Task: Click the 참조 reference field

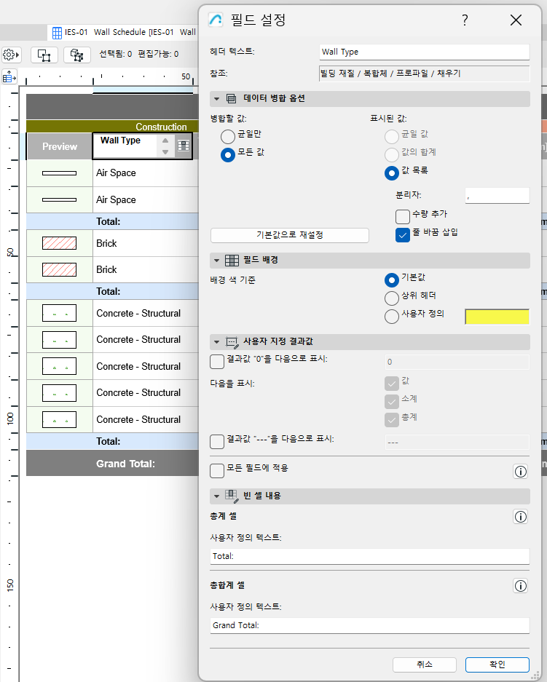Action: click(x=425, y=74)
